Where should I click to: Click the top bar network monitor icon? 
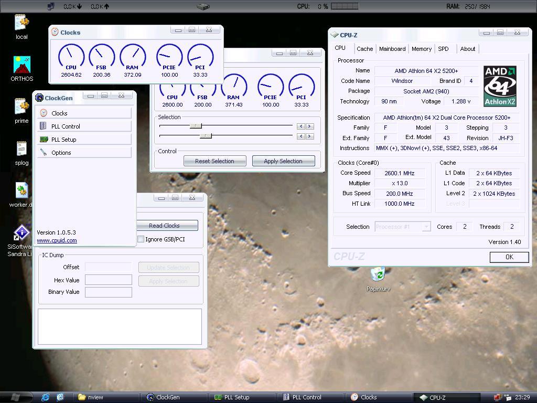(x=50, y=6)
